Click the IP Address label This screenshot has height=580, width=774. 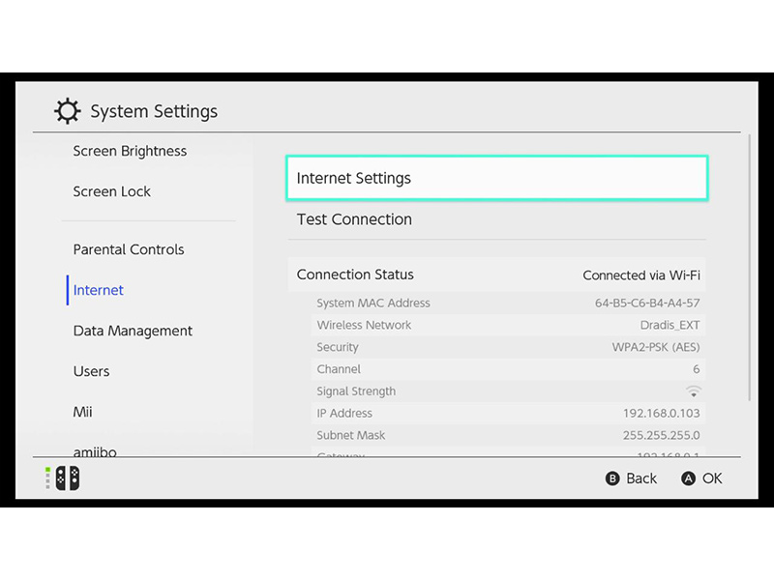coord(344,414)
